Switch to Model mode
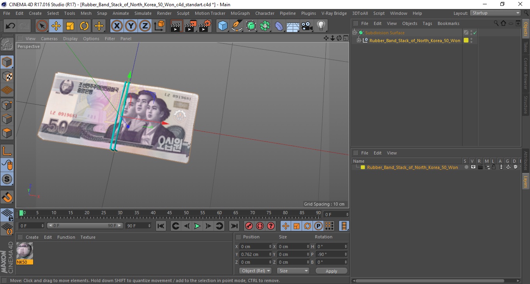This screenshot has width=530, height=284. [x=7, y=62]
